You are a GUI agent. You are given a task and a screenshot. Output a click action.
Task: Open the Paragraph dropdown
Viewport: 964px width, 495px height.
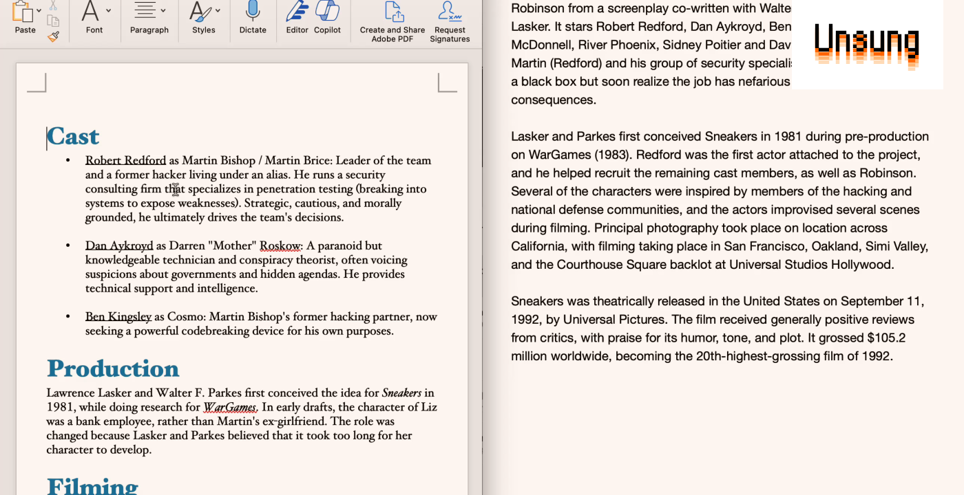tap(163, 10)
